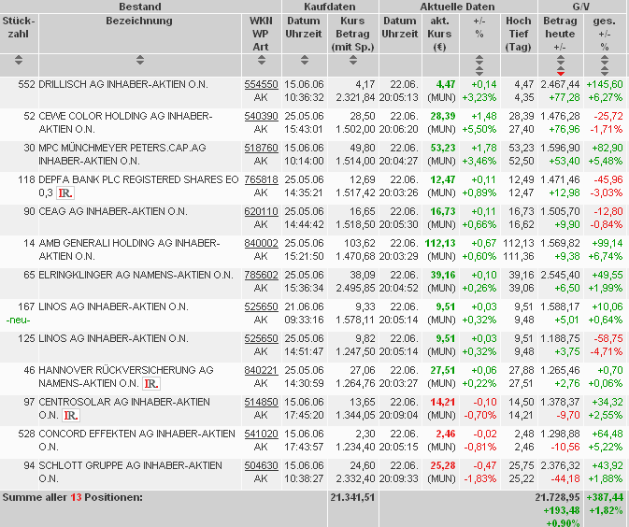Click lower sort arrows under ges. +/- %
Image resolution: width=629 pixels, height=527 pixels.
click(605, 71)
